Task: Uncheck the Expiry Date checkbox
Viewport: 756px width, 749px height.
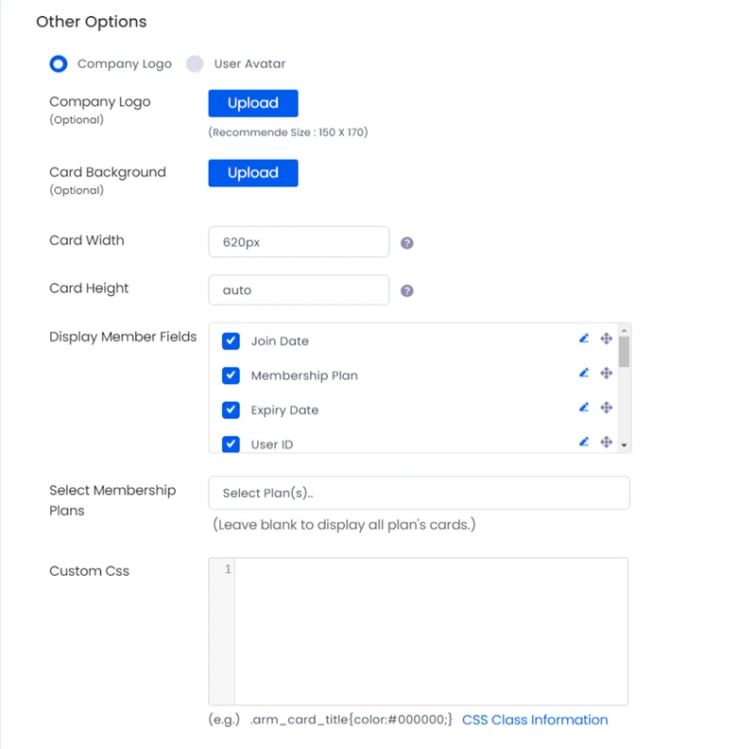Action: [x=231, y=409]
